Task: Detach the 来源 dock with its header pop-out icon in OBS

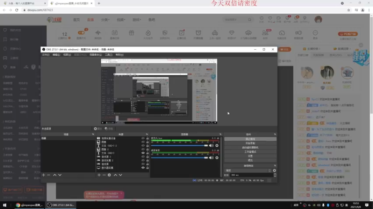Action: [x=147, y=134]
